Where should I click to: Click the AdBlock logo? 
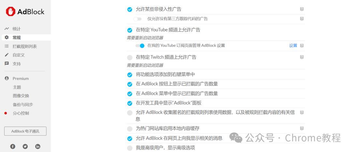click(25, 11)
